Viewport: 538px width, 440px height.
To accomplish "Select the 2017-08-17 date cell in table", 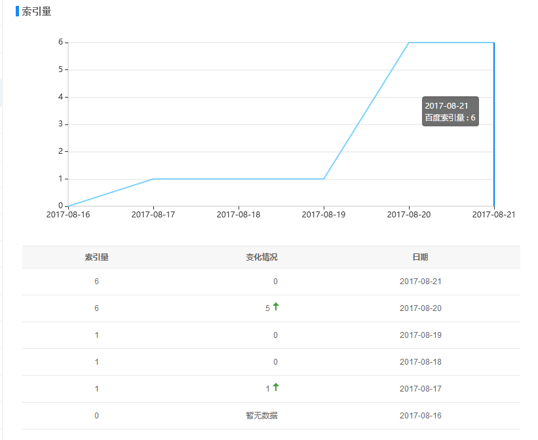I will tap(420, 389).
